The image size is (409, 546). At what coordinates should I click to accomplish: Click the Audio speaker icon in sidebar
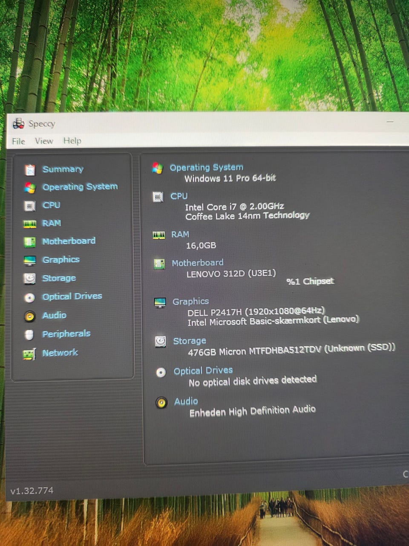click(29, 316)
